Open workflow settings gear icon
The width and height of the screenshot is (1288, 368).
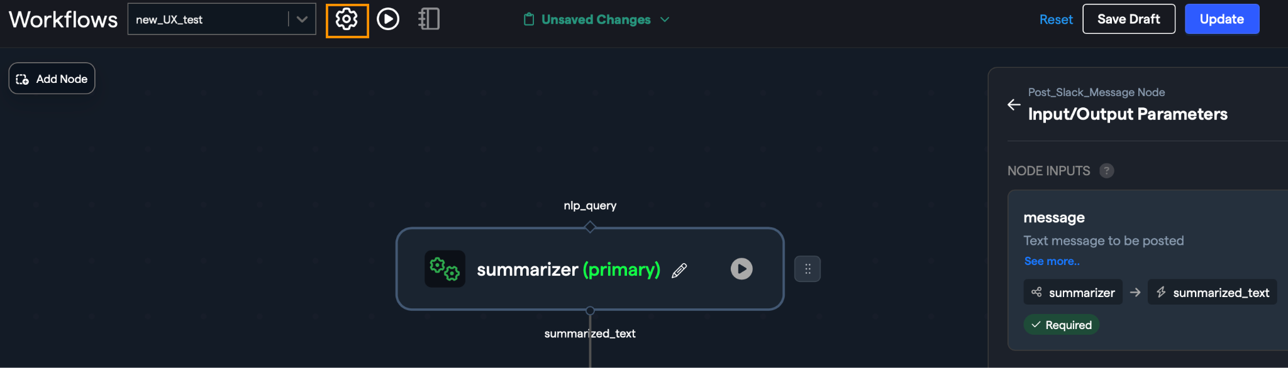[347, 20]
